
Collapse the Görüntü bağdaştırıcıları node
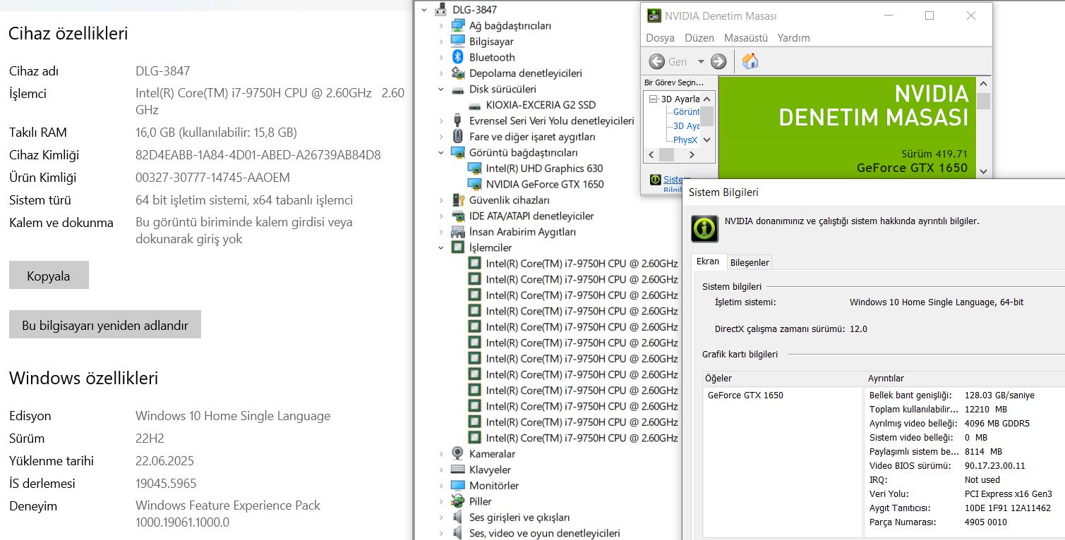(x=441, y=152)
